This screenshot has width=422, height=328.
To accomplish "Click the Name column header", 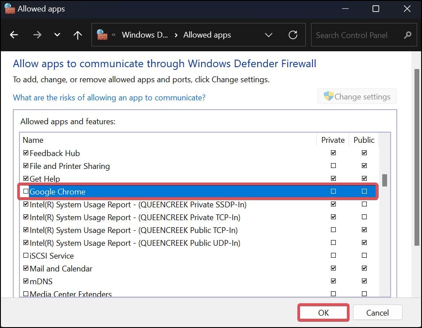I will click(x=33, y=140).
